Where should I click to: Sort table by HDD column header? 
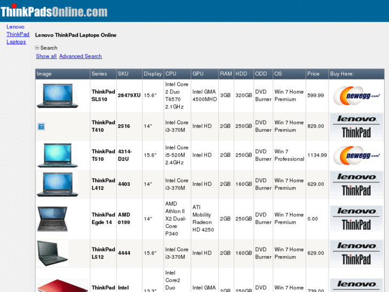[243, 74]
